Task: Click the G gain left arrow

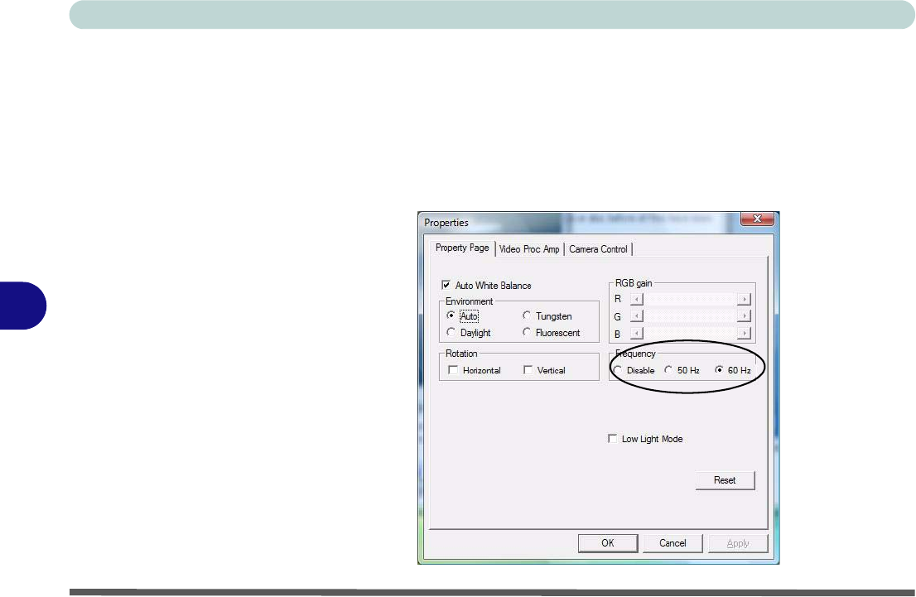Action: 637,316
